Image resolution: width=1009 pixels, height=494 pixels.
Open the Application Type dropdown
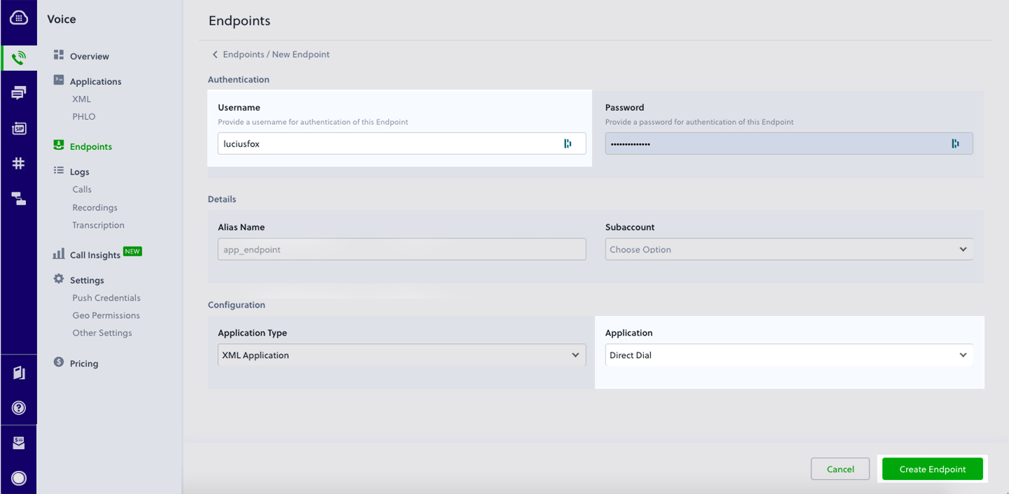pyautogui.click(x=401, y=355)
